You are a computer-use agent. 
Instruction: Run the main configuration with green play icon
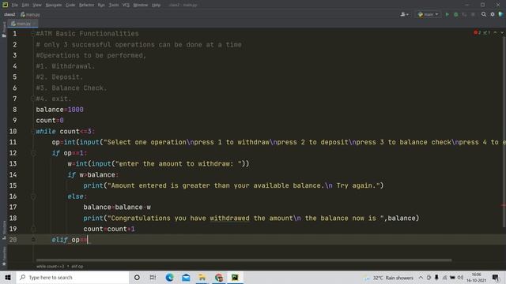pos(447,14)
